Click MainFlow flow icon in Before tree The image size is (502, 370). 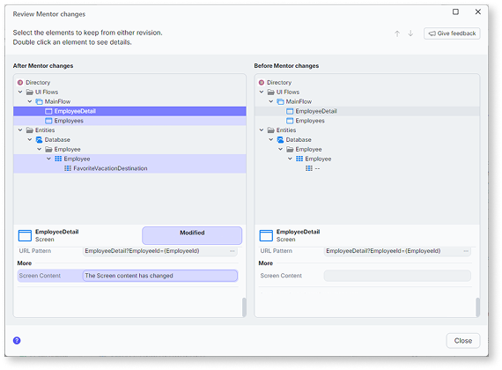280,102
